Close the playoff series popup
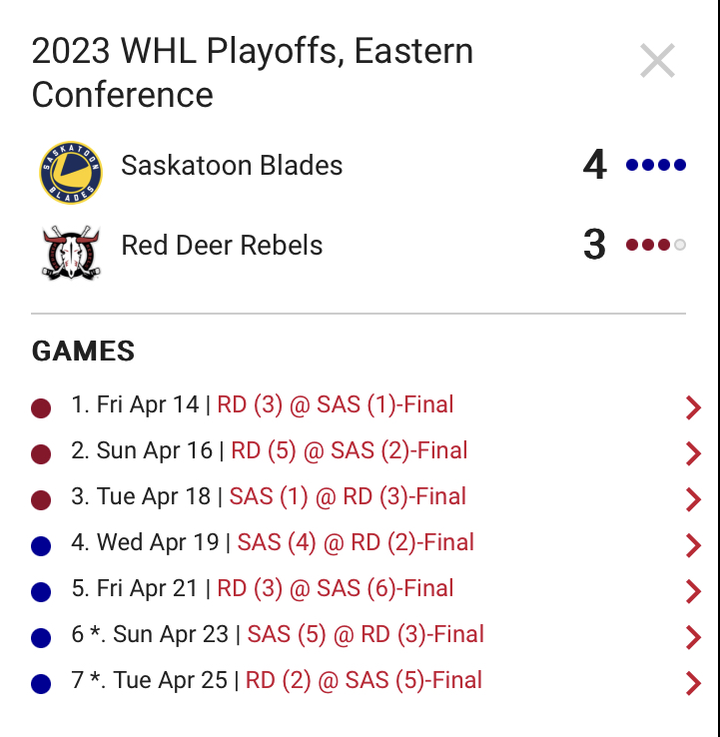720x737 pixels. coord(657,60)
